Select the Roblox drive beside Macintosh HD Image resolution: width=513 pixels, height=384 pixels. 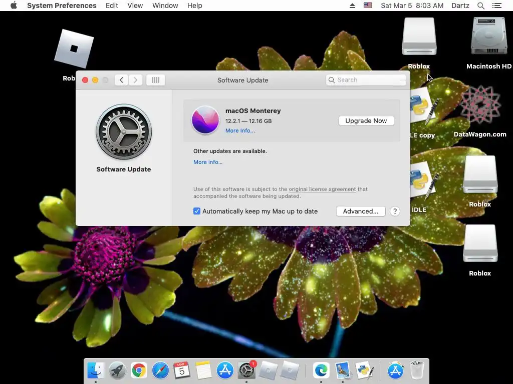tap(419, 36)
